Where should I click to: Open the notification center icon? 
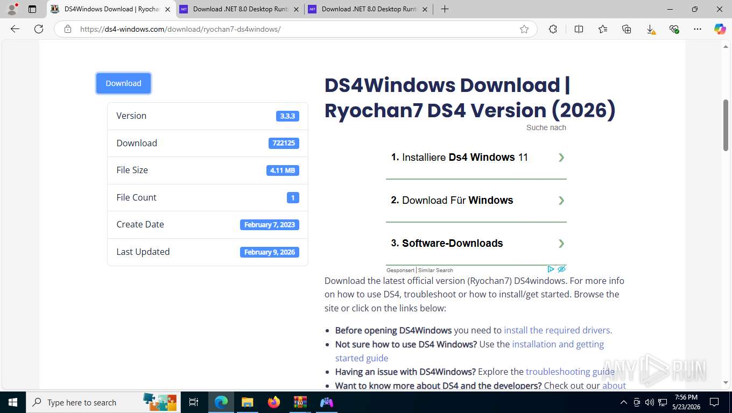coord(714,402)
